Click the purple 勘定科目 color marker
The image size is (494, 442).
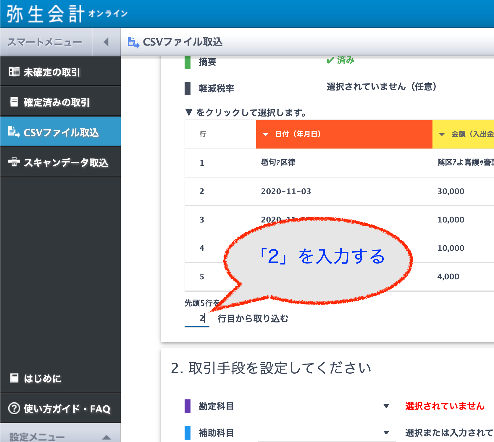pos(188,406)
